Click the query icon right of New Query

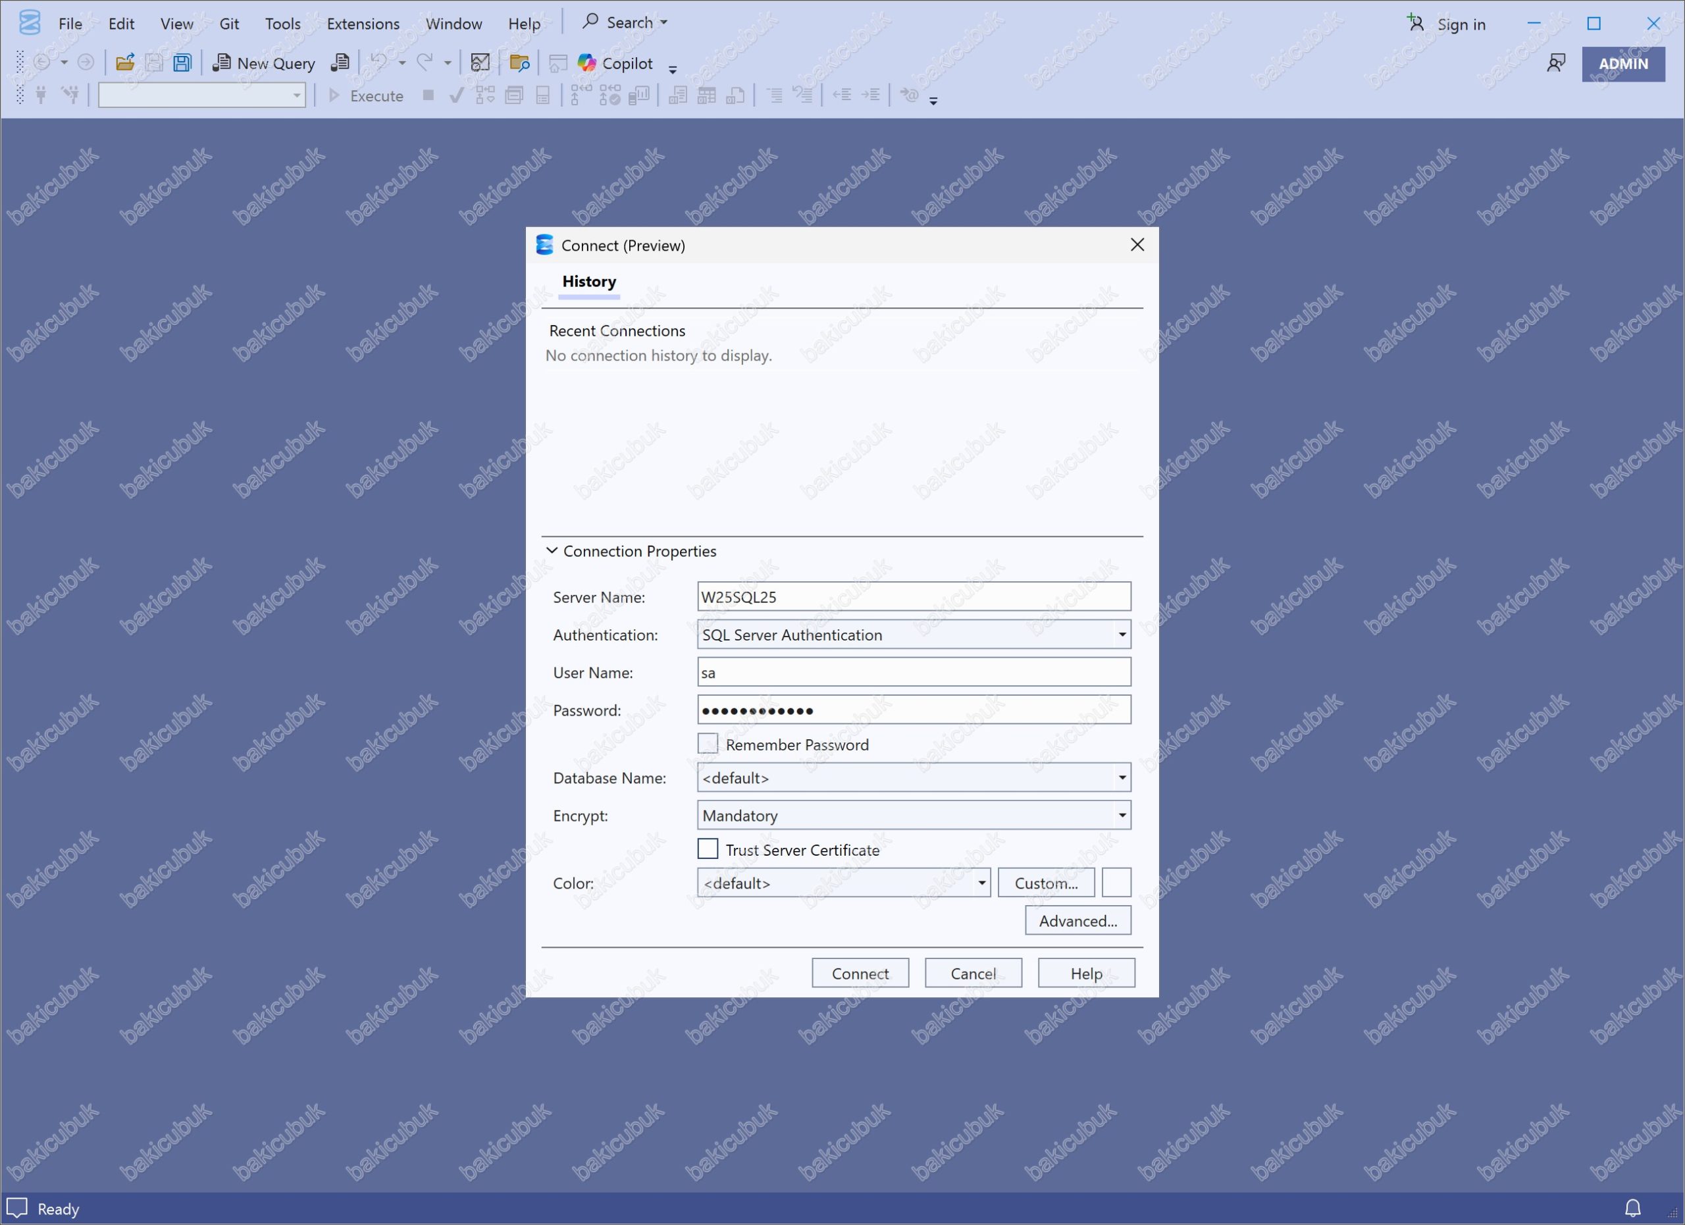(340, 63)
